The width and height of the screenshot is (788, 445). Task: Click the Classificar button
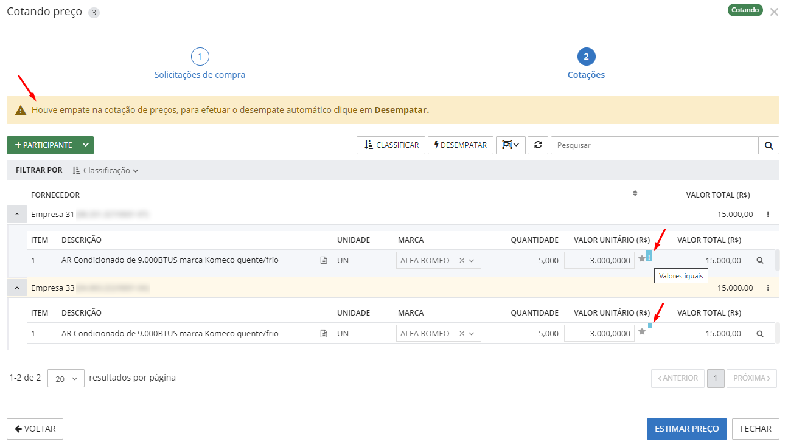(x=390, y=145)
